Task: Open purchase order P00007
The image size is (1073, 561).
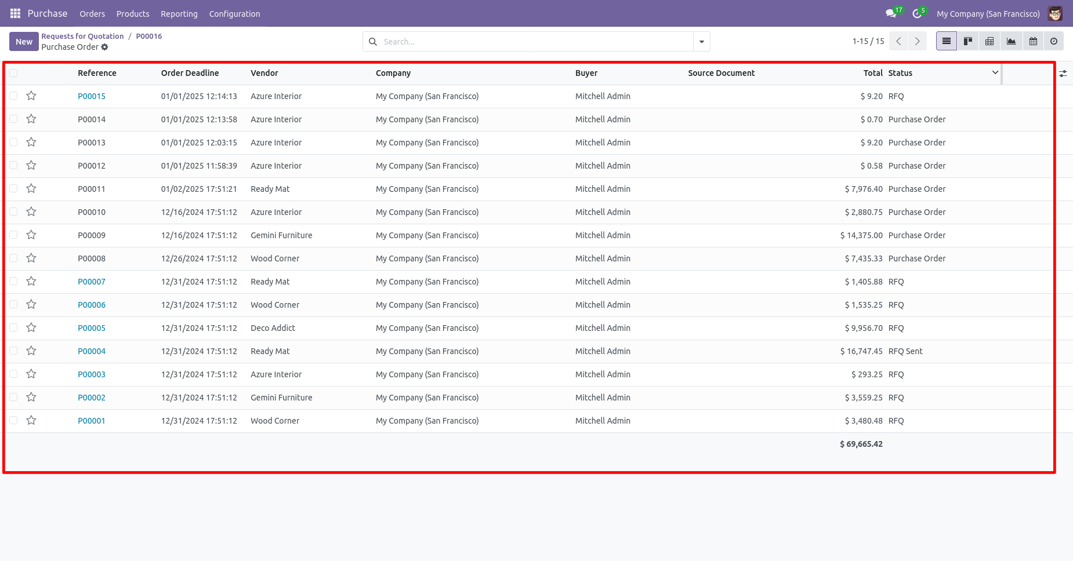Action: (x=92, y=282)
